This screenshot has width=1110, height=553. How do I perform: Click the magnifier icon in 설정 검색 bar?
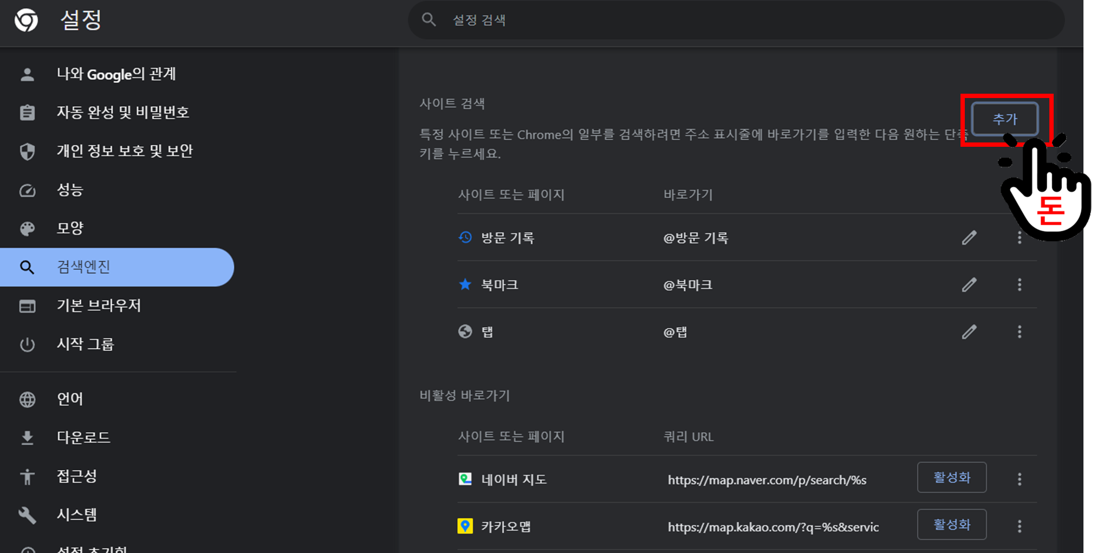click(x=429, y=20)
